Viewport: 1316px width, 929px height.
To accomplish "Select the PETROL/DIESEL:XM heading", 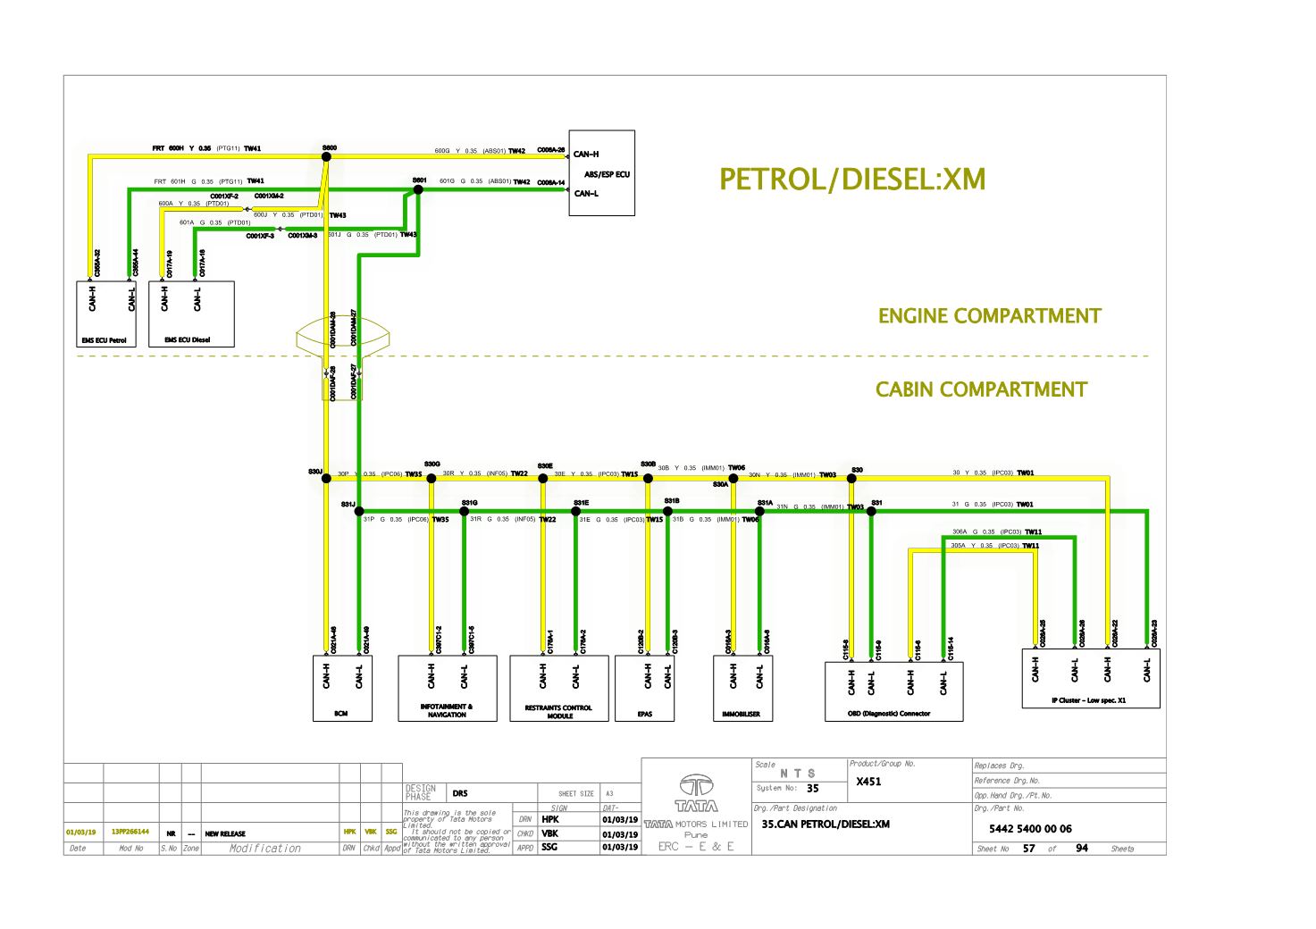I will point(853,180).
